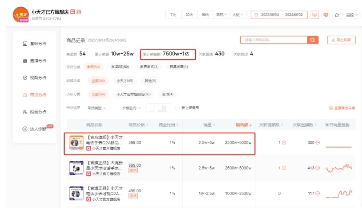The width and height of the screenshot is (362, 211).
Task: Click the 导出数据 export button
Action: 341,40
